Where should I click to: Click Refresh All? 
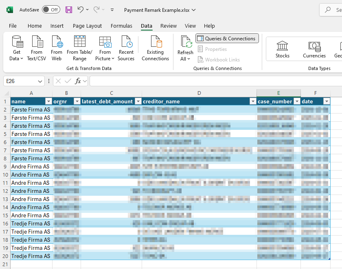click(x=185, y=48)
